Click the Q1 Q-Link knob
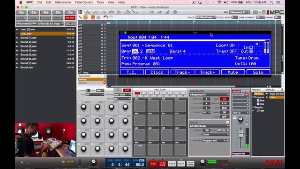Image resolution: width=300 pixels, height=169 pixels. coord(83,149)
